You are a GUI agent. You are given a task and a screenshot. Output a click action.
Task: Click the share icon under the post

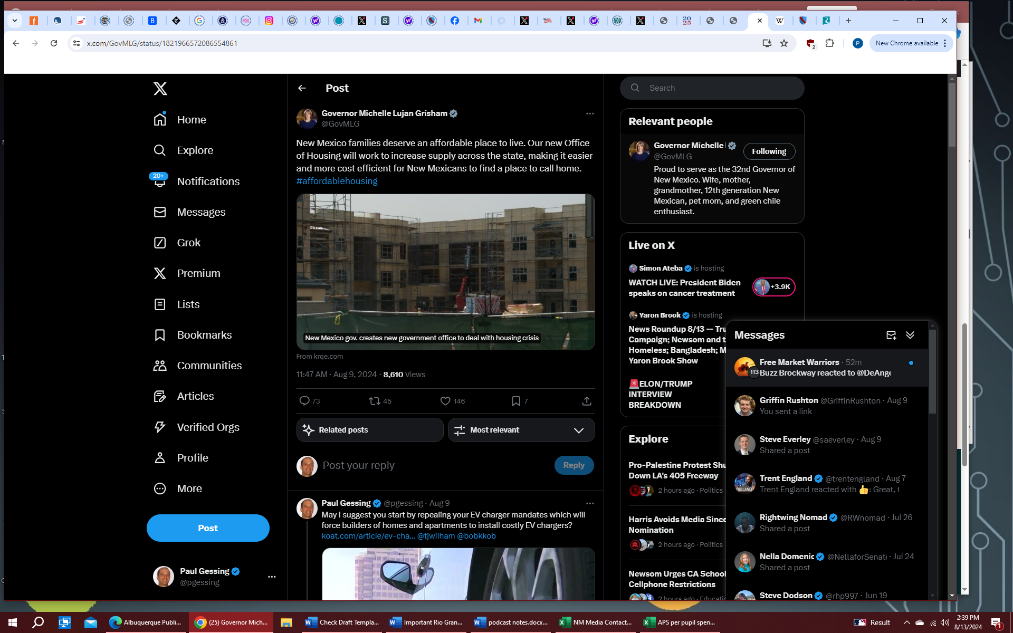[x=586, y=401]
